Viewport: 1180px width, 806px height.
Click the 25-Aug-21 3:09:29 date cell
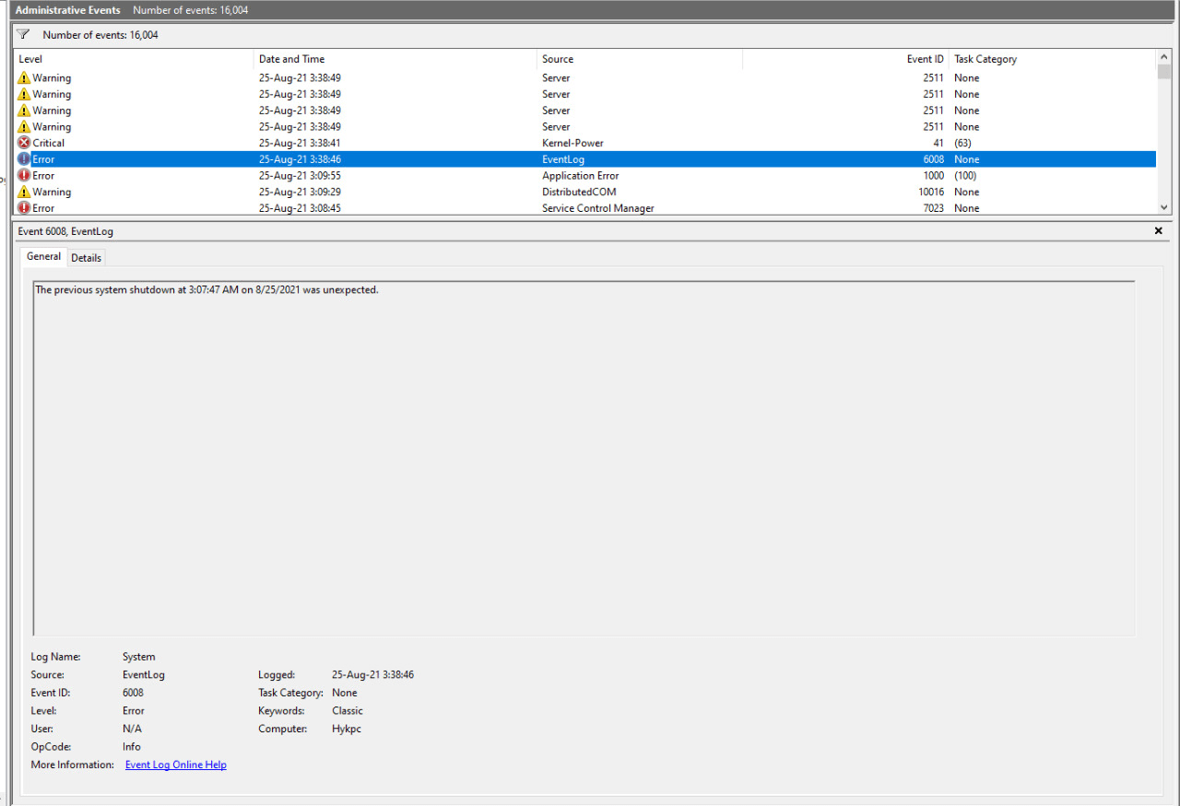tap(300, 192)
